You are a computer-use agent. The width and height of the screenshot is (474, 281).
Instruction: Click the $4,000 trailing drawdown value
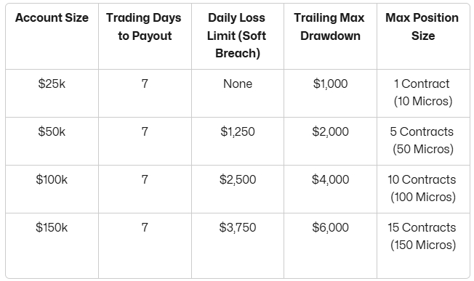[330, 179]
